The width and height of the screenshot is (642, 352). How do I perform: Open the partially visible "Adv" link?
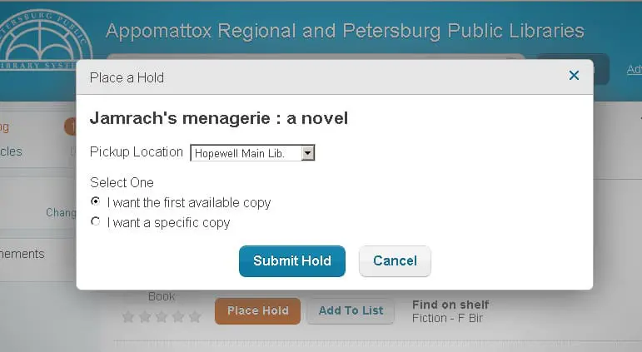coord(634,69)
